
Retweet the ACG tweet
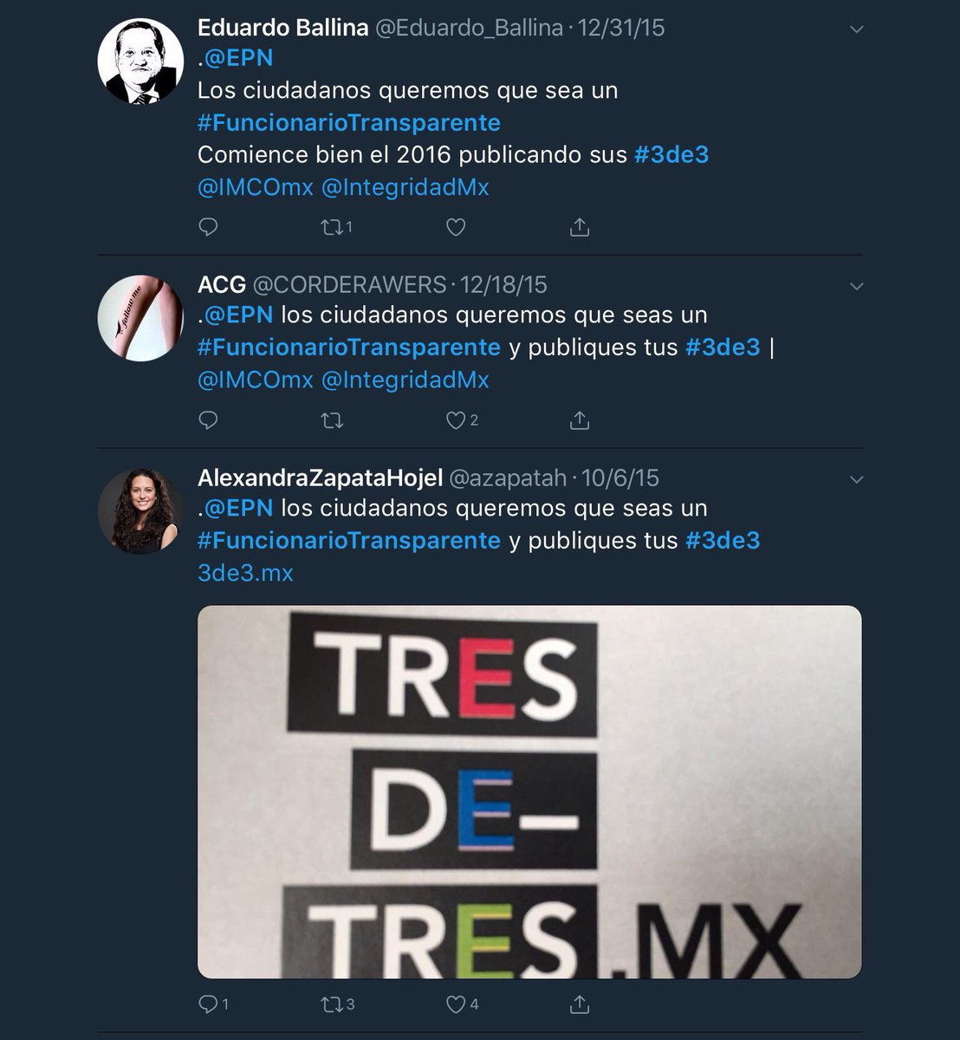tap(333, 420)
